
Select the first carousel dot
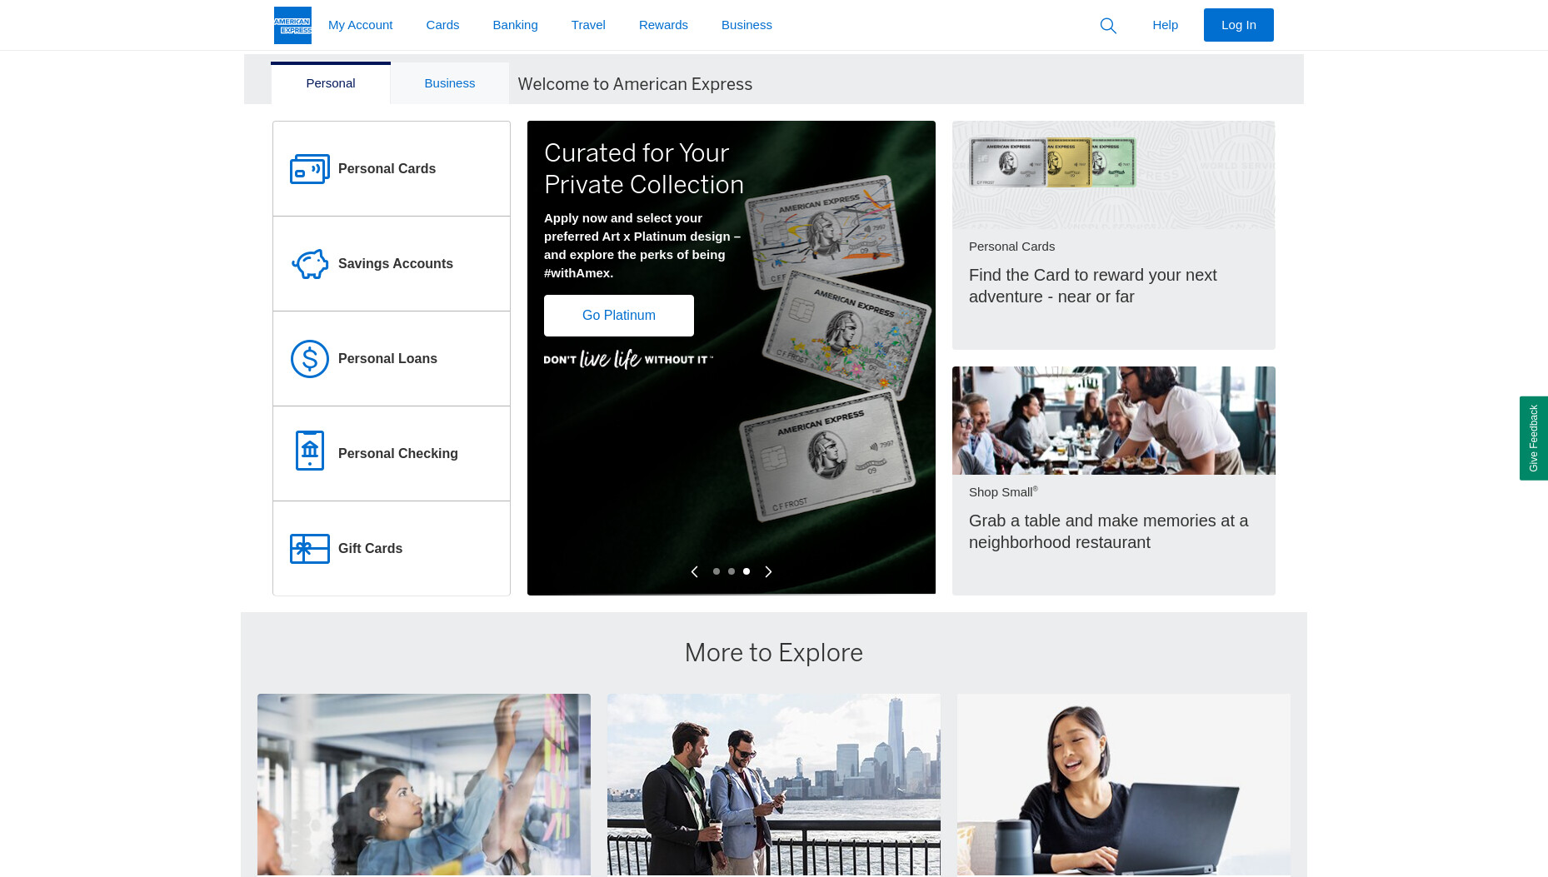point(717,571)
